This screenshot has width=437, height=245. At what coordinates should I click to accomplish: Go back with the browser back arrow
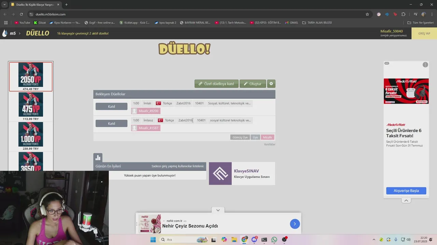[5, 14]
